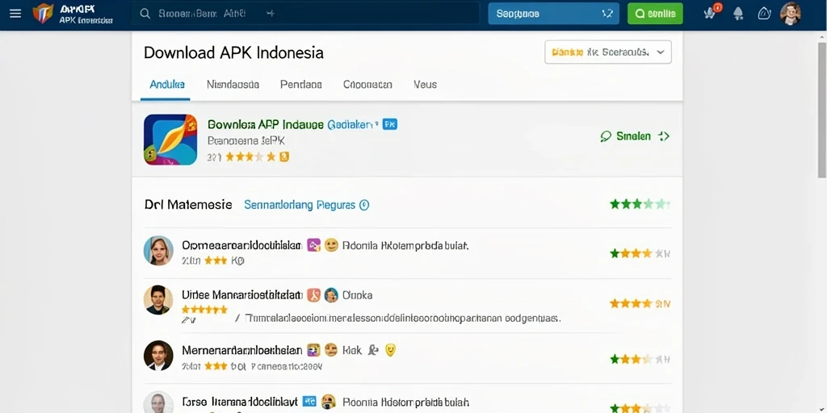Click the face emoji before Kiak
This screenshot has width=827, height=413.
330,350
